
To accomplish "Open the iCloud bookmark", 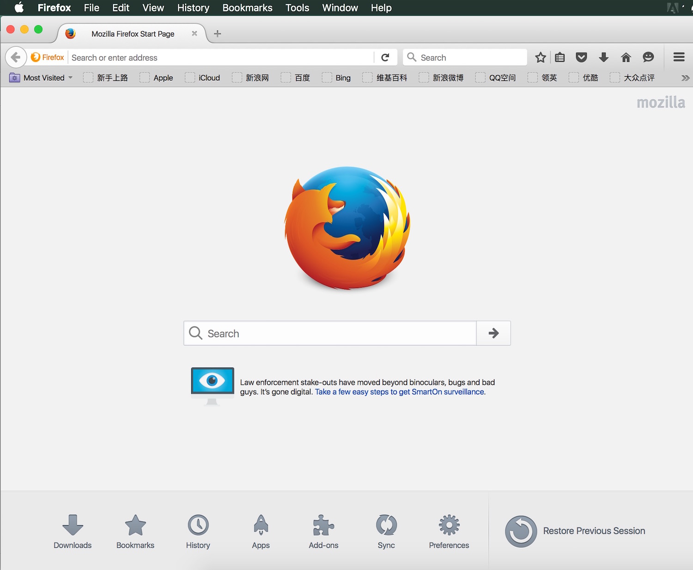I will point(202,78).
